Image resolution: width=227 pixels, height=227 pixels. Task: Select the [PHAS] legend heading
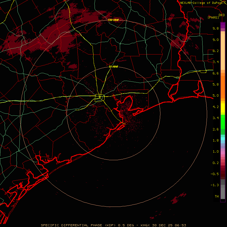(213, 18)
